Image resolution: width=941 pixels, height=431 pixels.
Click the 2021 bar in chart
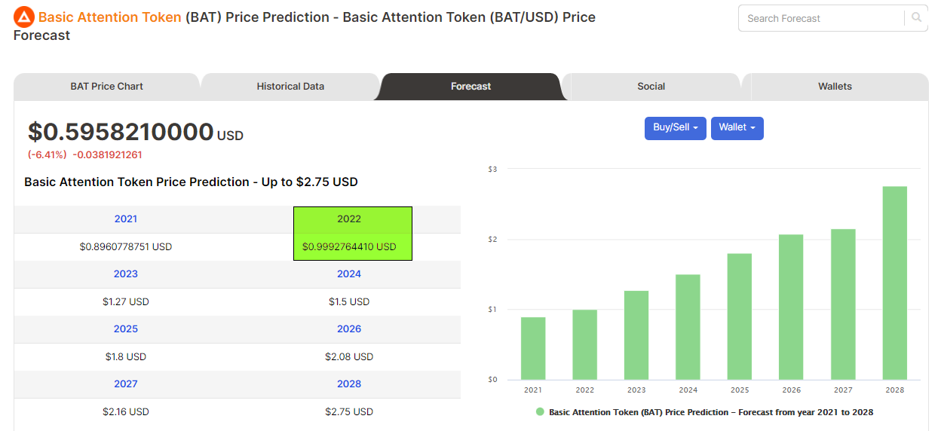point(533,348)
